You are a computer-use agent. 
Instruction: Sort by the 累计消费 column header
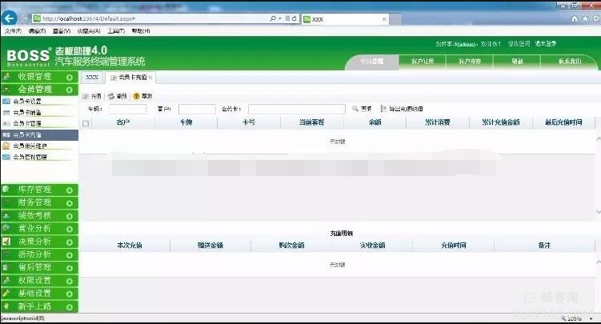(437, 122)
